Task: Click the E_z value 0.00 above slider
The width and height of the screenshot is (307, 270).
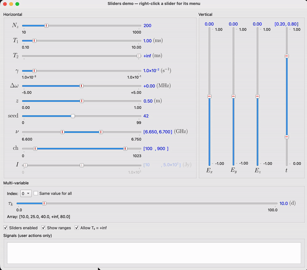Action: [257, 24]
